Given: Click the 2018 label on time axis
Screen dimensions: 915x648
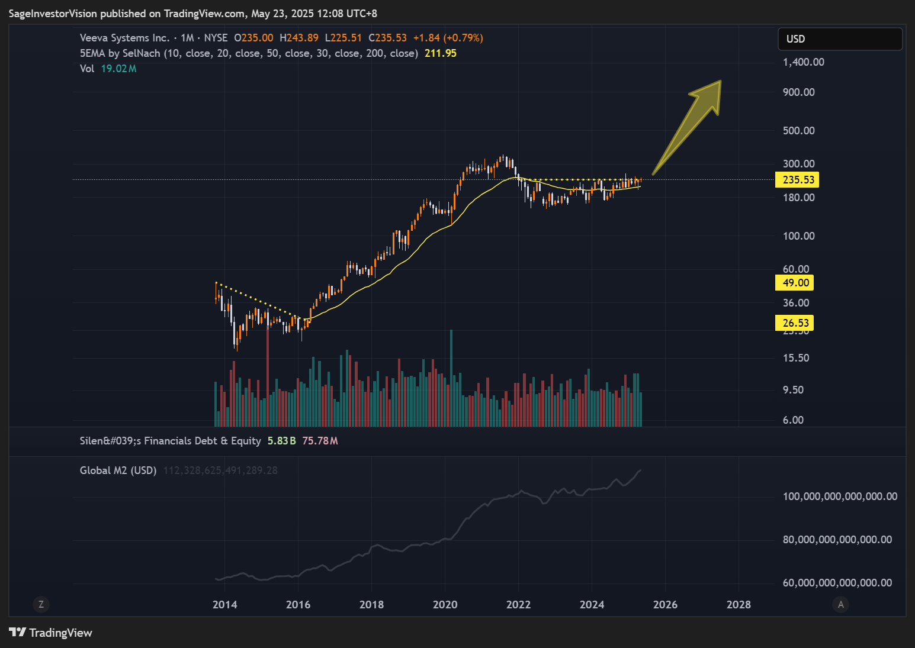Looking at the screenshot, I should click(x=372, y=605).
